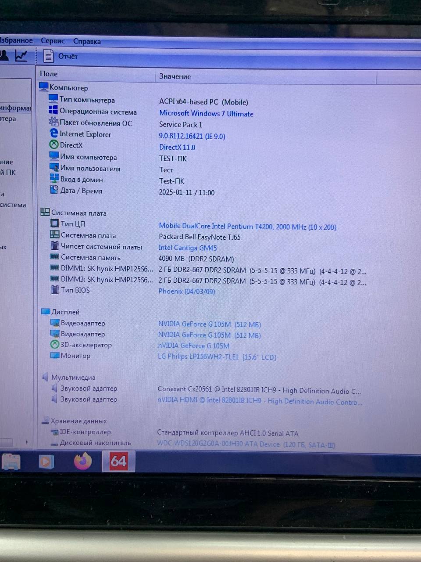421x562 pixels.
Task: Select the Conexant Cx20561 sound adapter value
Action: 259,390
